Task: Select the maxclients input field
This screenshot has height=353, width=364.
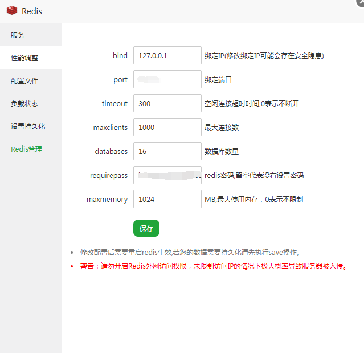Action: tap(167, 127)
